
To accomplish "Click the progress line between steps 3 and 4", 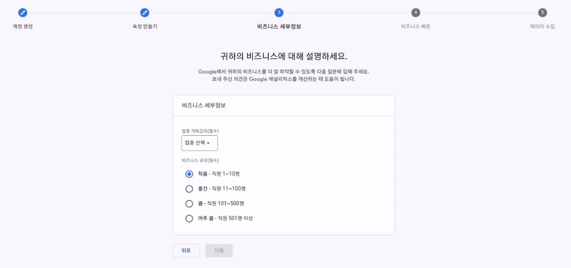I will 347,13.
